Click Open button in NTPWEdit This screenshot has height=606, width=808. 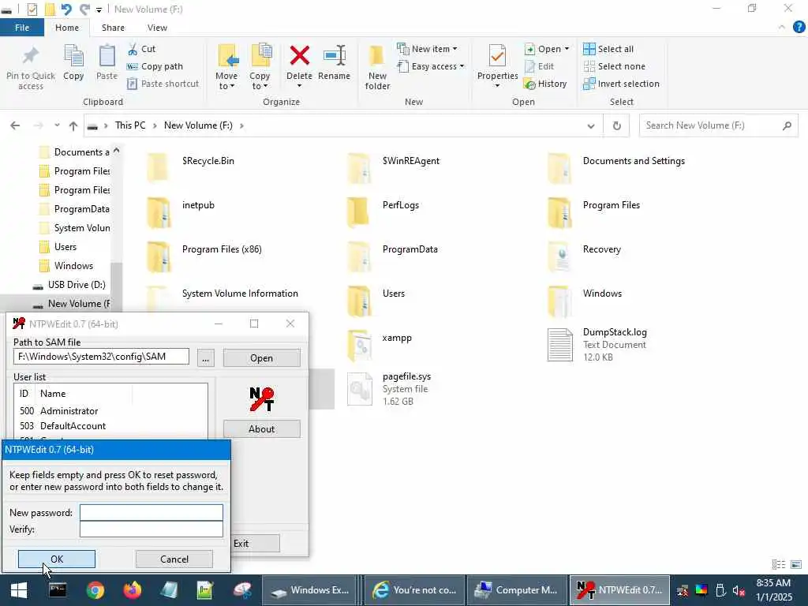point(261,358)
